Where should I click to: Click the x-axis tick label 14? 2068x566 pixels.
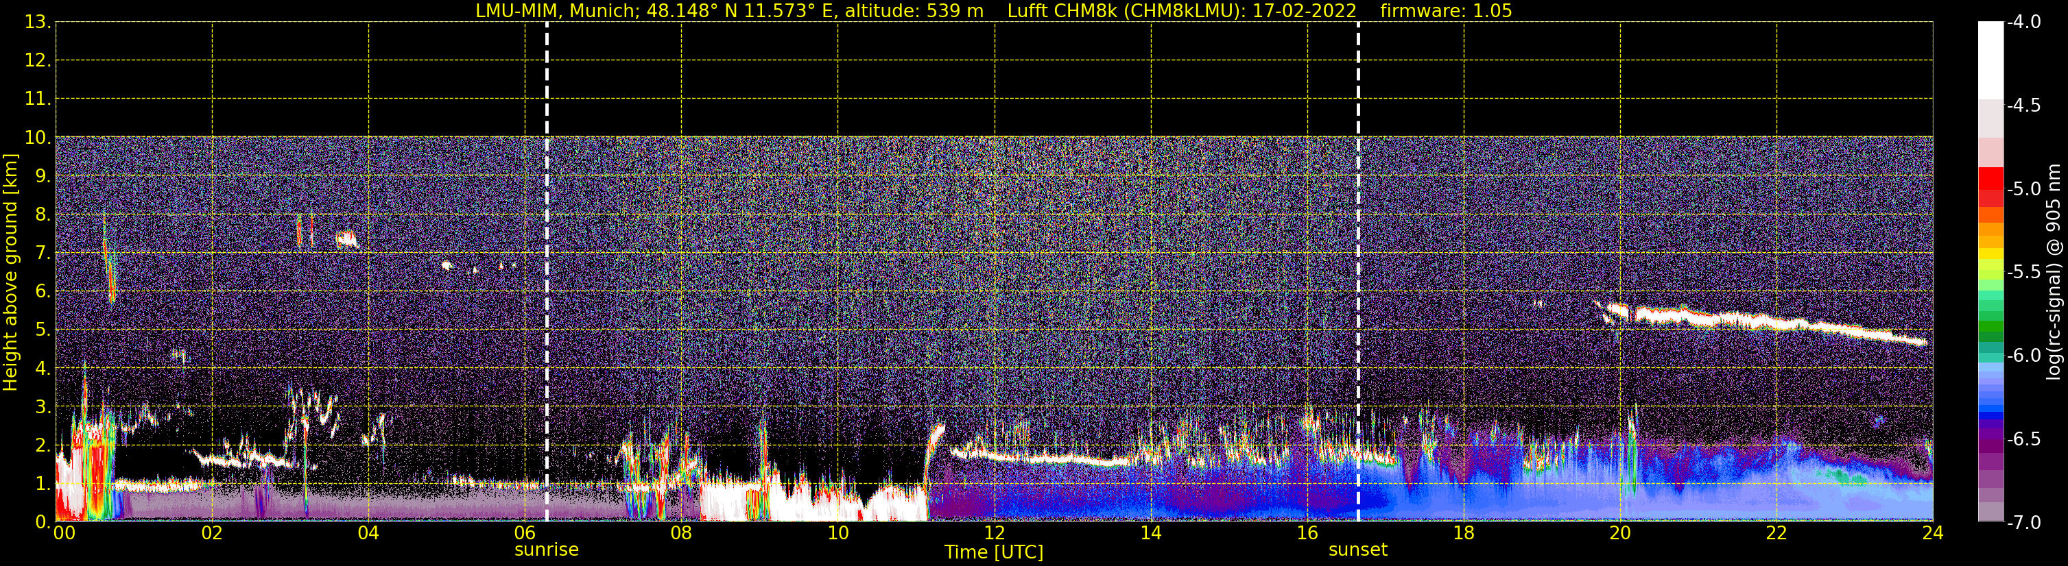1150,533
